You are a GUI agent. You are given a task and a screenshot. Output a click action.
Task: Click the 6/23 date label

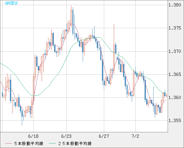[66, 136]
